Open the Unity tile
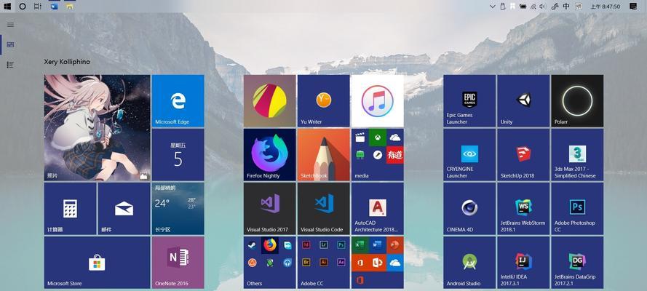 click(523, 100)
